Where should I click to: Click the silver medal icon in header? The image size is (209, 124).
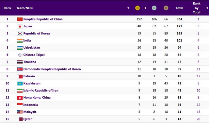point(154,8)
